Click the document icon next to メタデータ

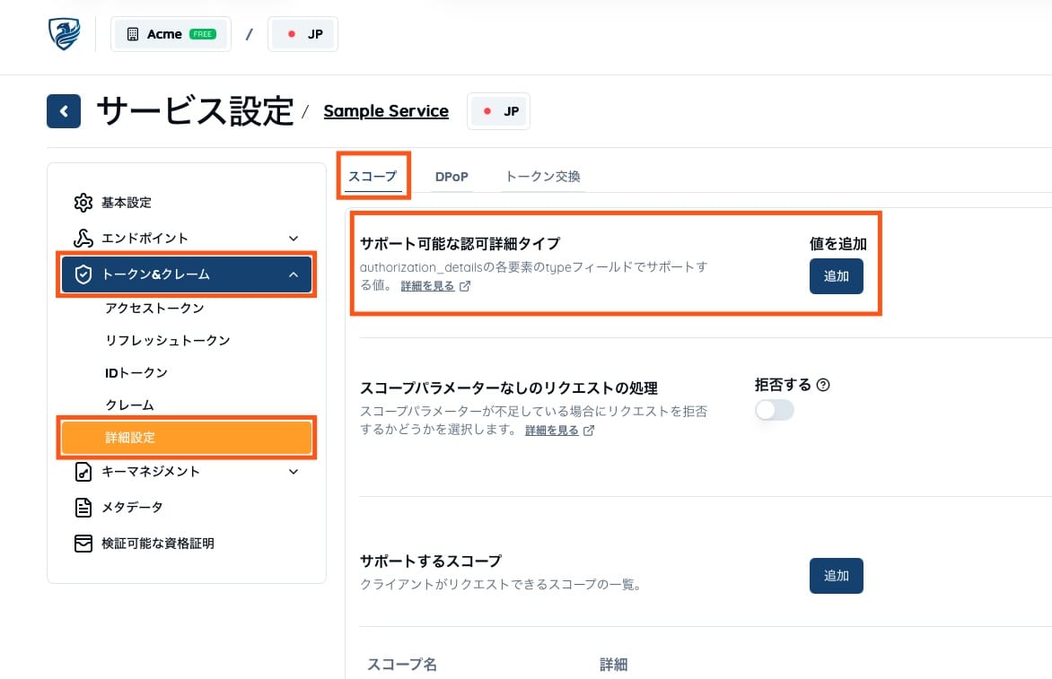click(x=83, y=508)
